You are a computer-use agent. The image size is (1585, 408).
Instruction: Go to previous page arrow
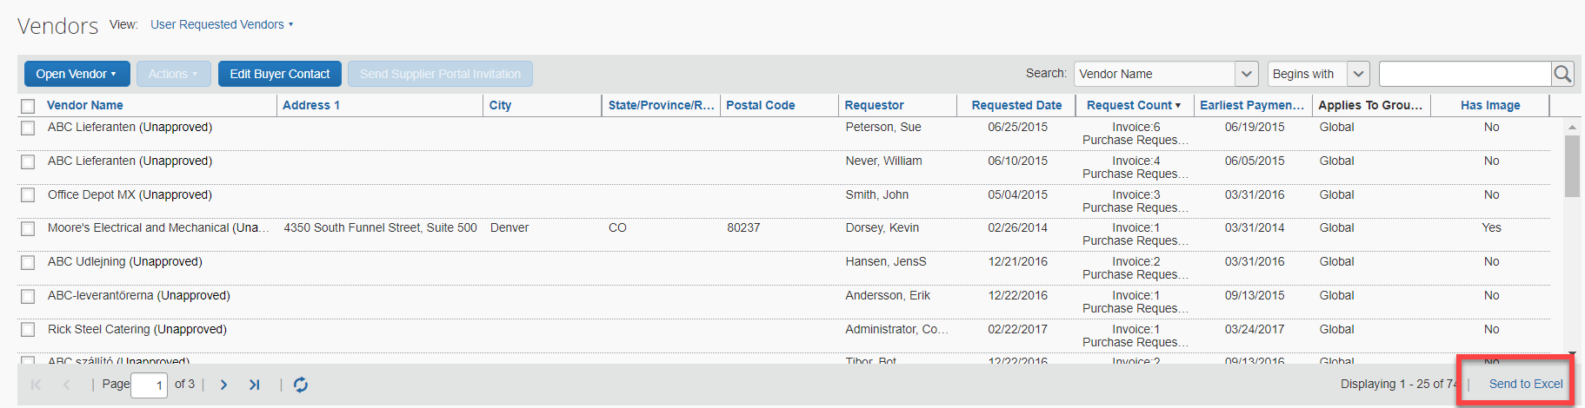coord(66,385)
